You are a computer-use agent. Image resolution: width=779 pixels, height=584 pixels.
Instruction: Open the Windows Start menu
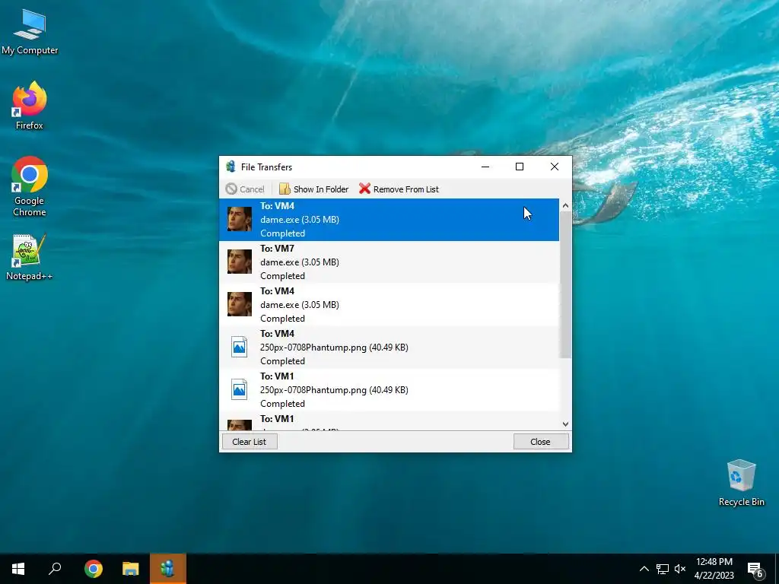pyautogui.click(x=18, y=569)
